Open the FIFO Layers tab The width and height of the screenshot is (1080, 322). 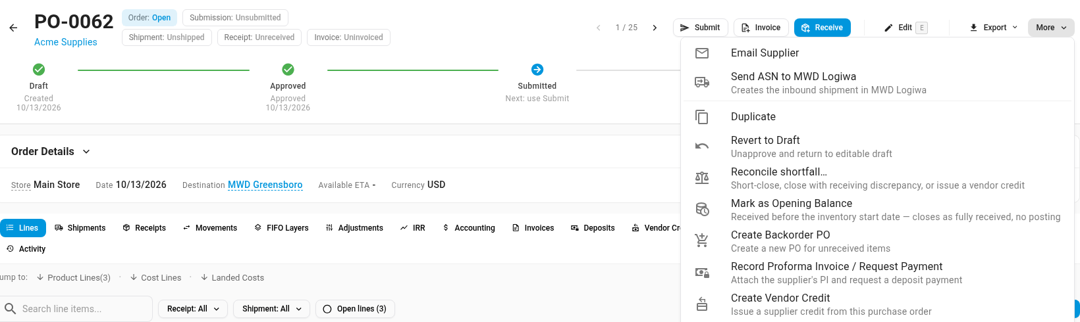click(281, 228)
